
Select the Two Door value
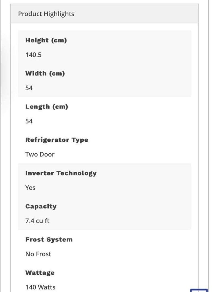(40, 155)
